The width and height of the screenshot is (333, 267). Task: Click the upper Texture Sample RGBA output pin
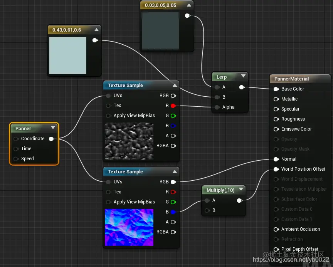[x=173, y=146]
